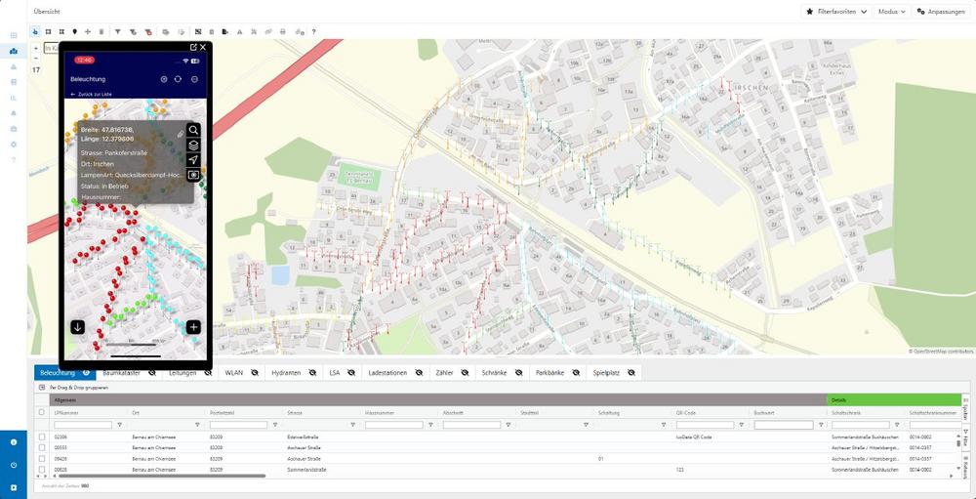Open the filter dropdown for the Ort column
Image resolution: width=976 pixels, height=499 pixels.
coord(197,425)
